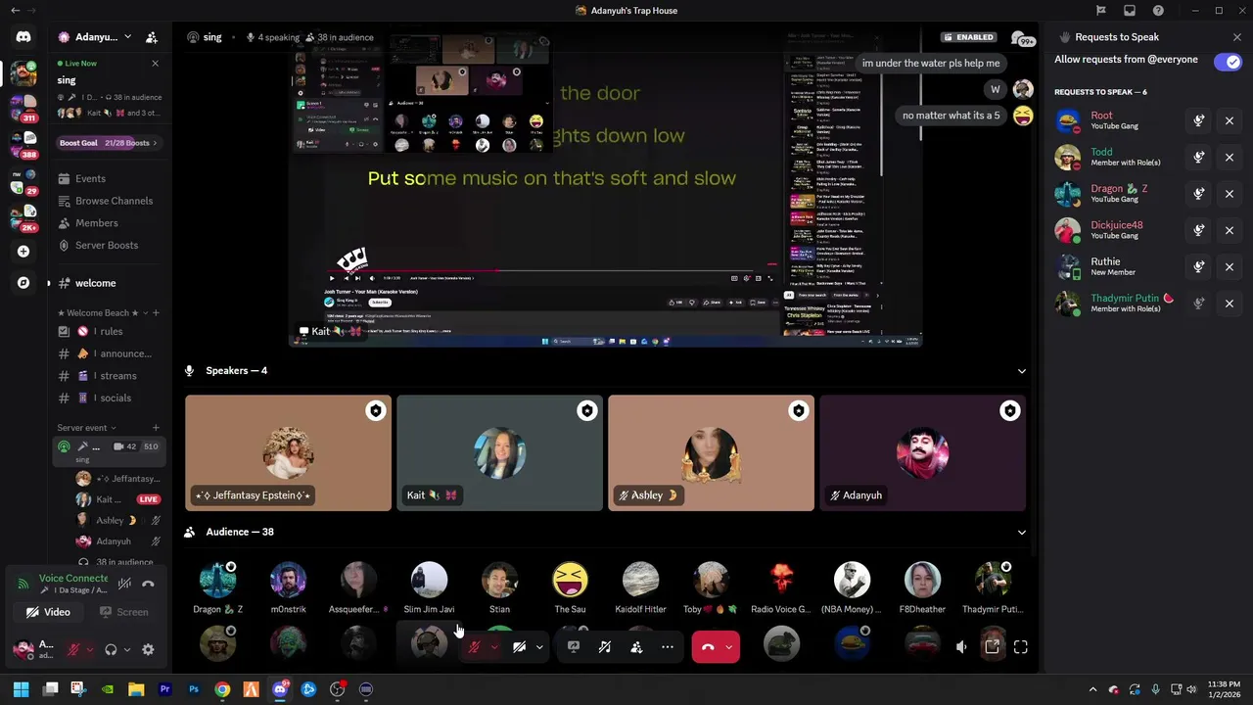Screen dimensions: 1253x705
Task: Invite Dragon Z to speak
Action: [x=1199, y=194]
